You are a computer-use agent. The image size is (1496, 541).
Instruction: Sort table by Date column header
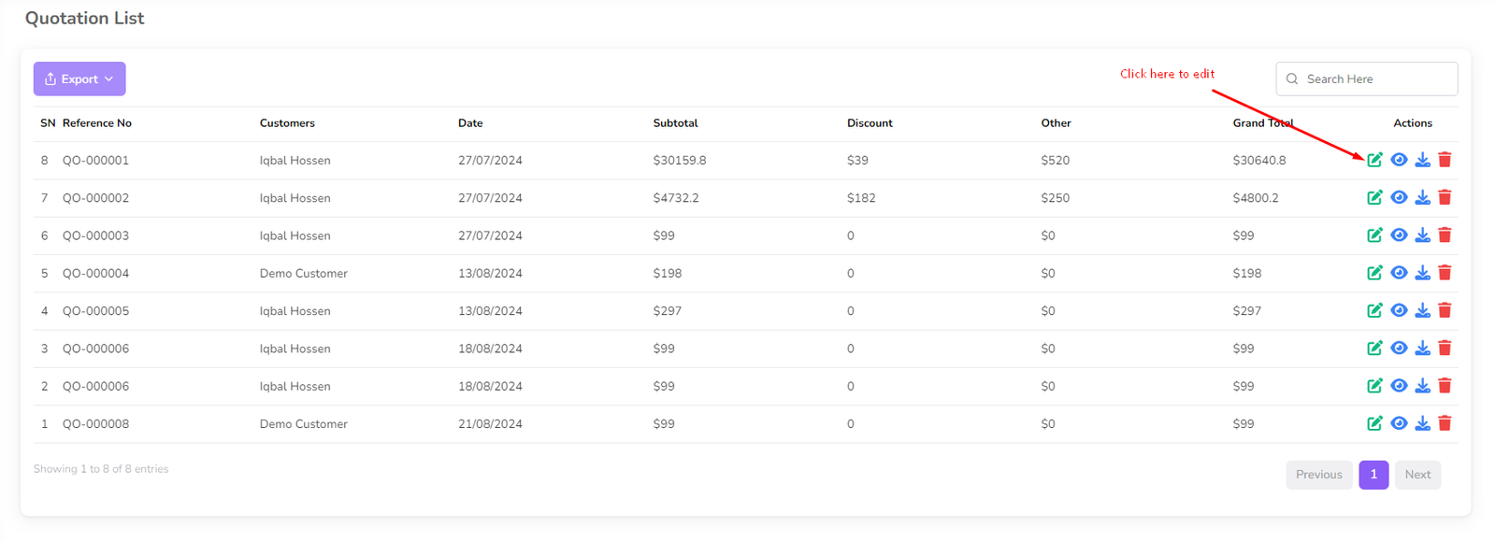pyautogui.click(x=470, y=123)
